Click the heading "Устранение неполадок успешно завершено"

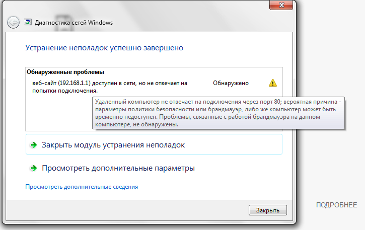[x=104, y=48]
